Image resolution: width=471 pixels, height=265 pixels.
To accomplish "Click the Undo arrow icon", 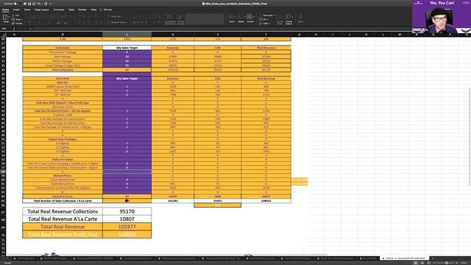I will click(39, 4).
